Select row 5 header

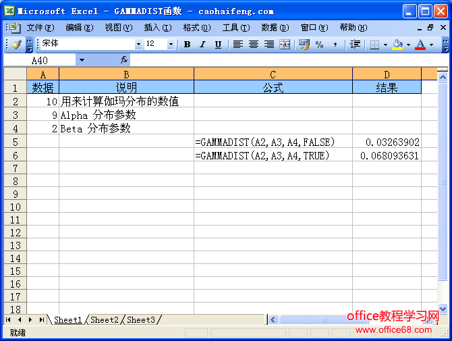click(x=16, y=142)
